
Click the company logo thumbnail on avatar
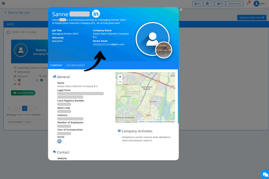pos(164,50)
